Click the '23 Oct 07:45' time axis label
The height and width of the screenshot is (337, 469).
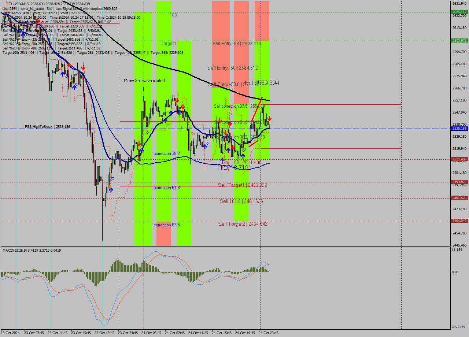[34, 333]
